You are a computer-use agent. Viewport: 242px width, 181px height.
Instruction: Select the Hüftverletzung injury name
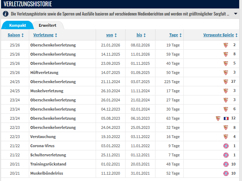coord(44,73)
